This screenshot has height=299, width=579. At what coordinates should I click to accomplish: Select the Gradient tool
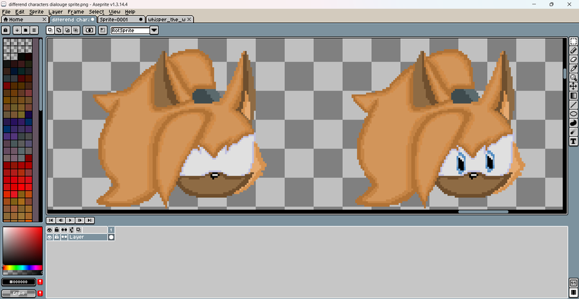pos(573,96)
